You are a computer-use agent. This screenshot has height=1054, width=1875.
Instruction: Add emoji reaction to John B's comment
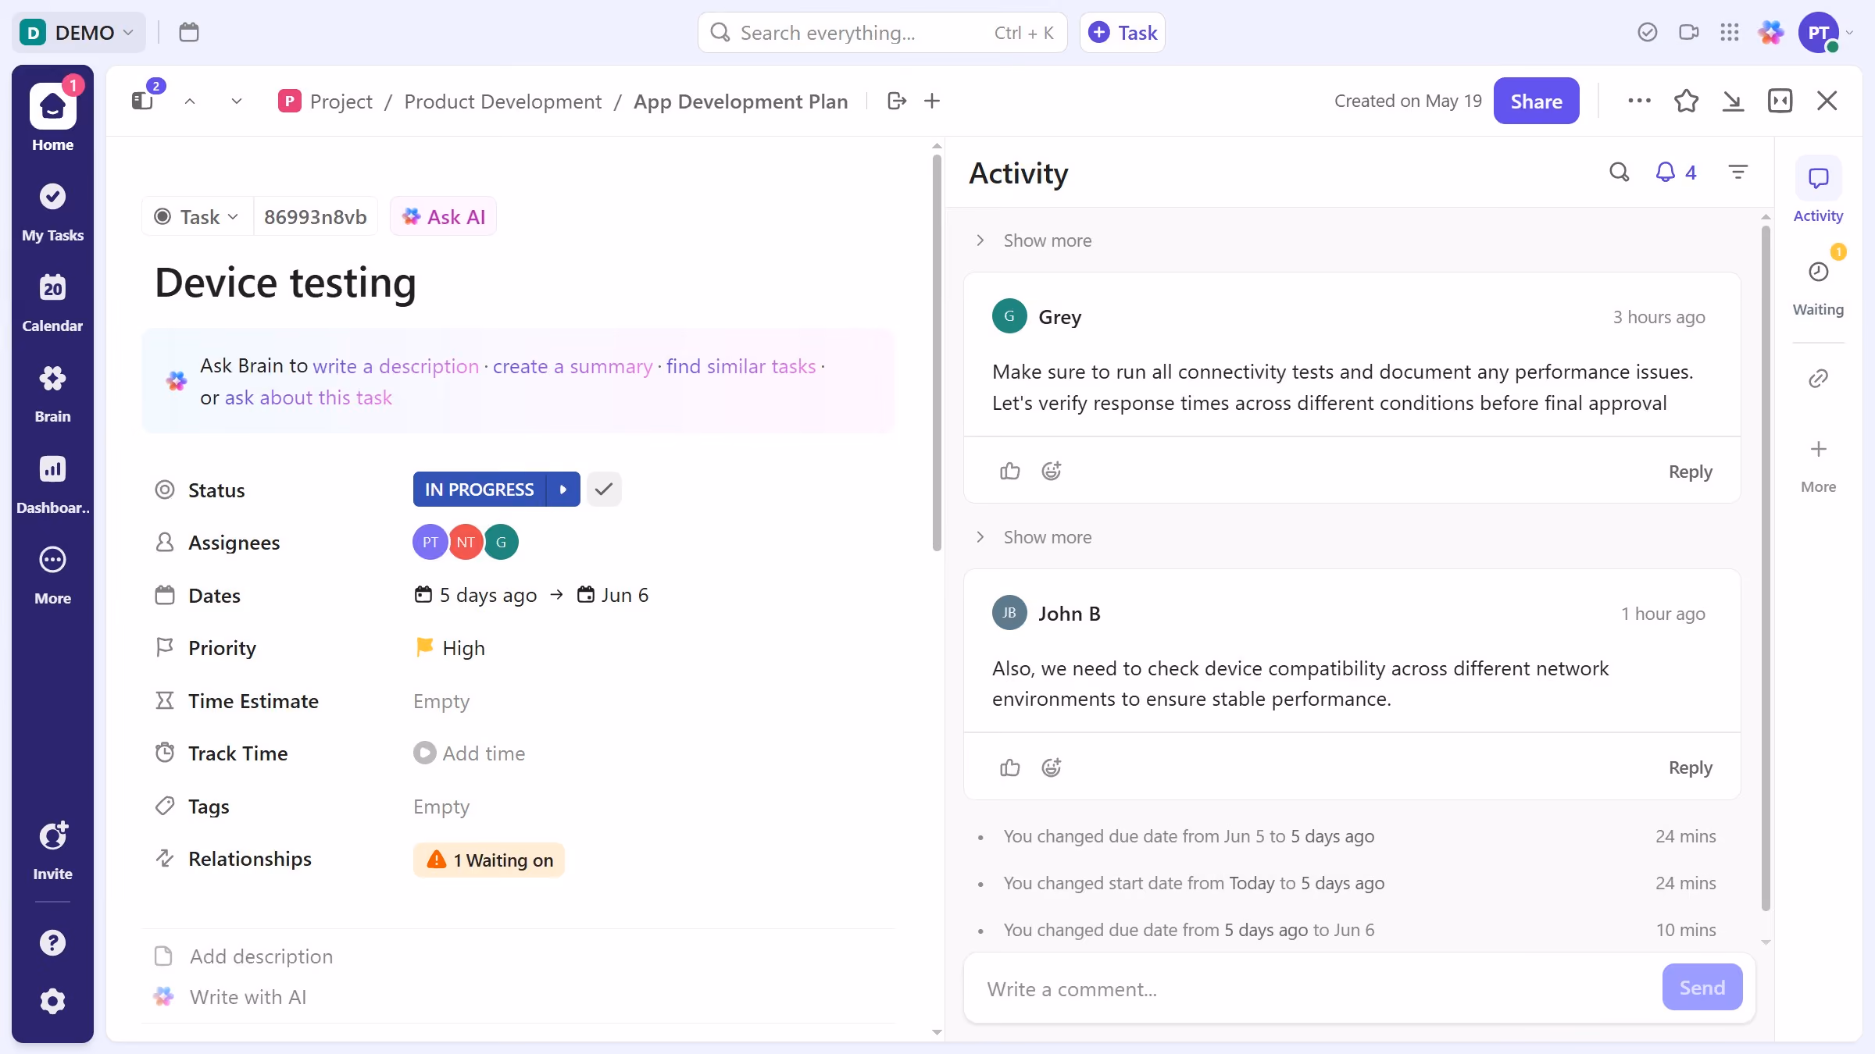point(1052,767)
